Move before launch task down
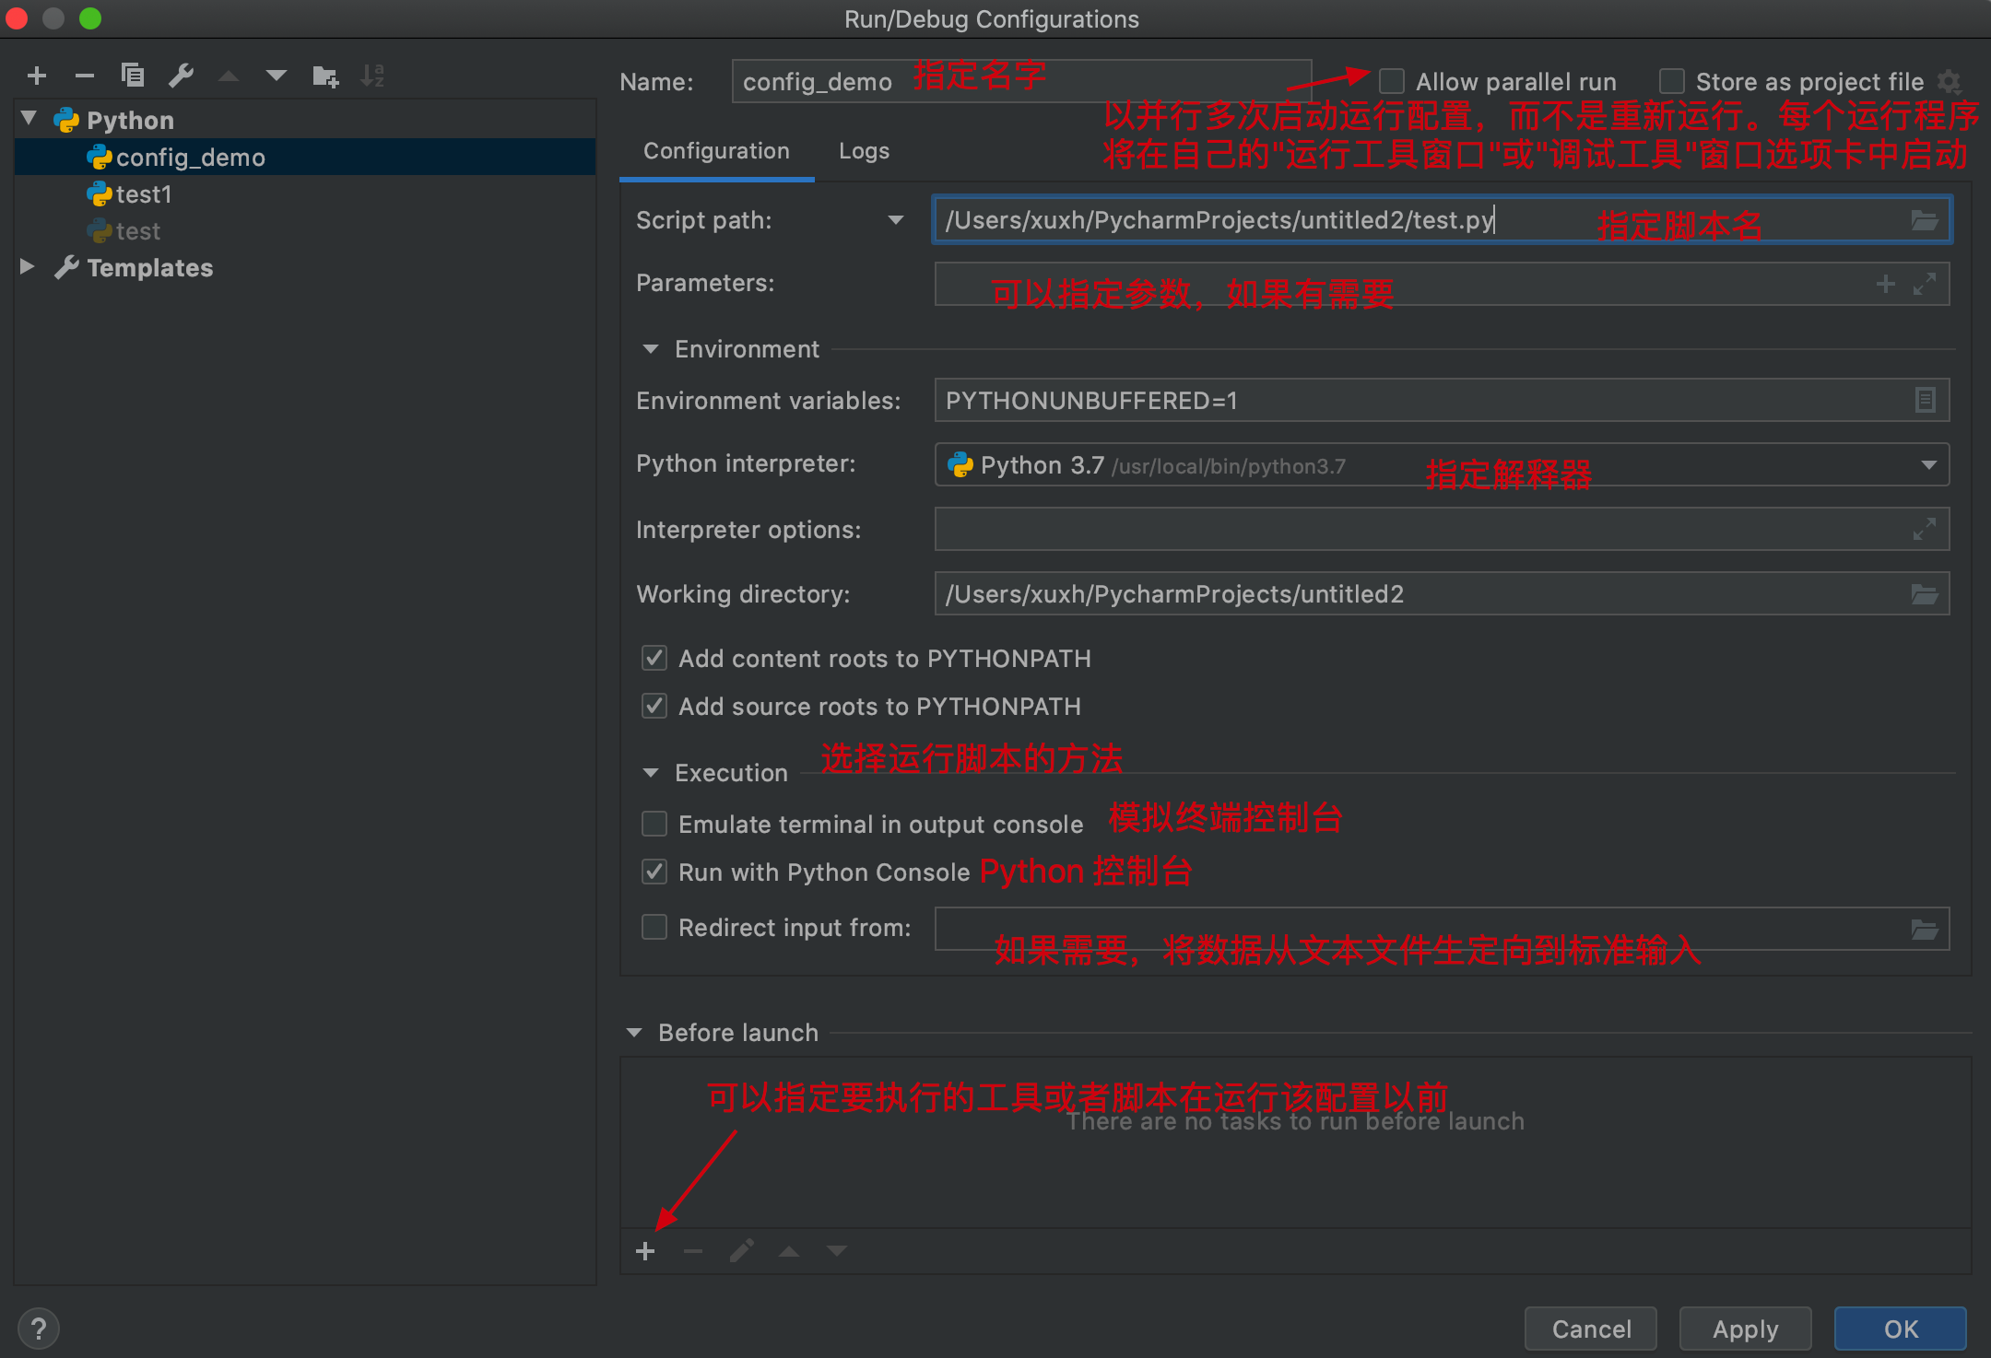1991x1358 pixels. tap(837, 1251)
